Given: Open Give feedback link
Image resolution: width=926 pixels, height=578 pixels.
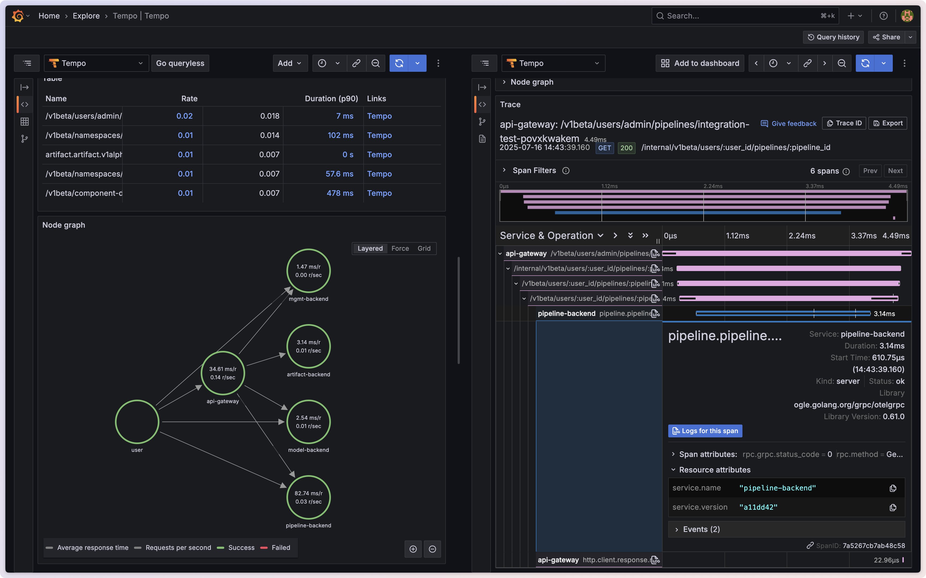Looking at the screenshot, I should (788, 123).
